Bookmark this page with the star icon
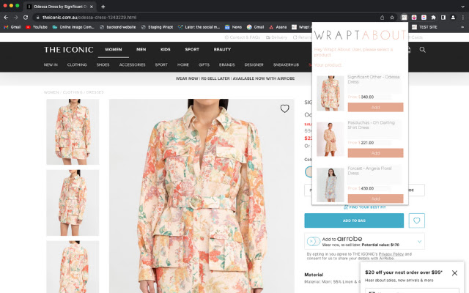469x293 pixels. (392, 18)
